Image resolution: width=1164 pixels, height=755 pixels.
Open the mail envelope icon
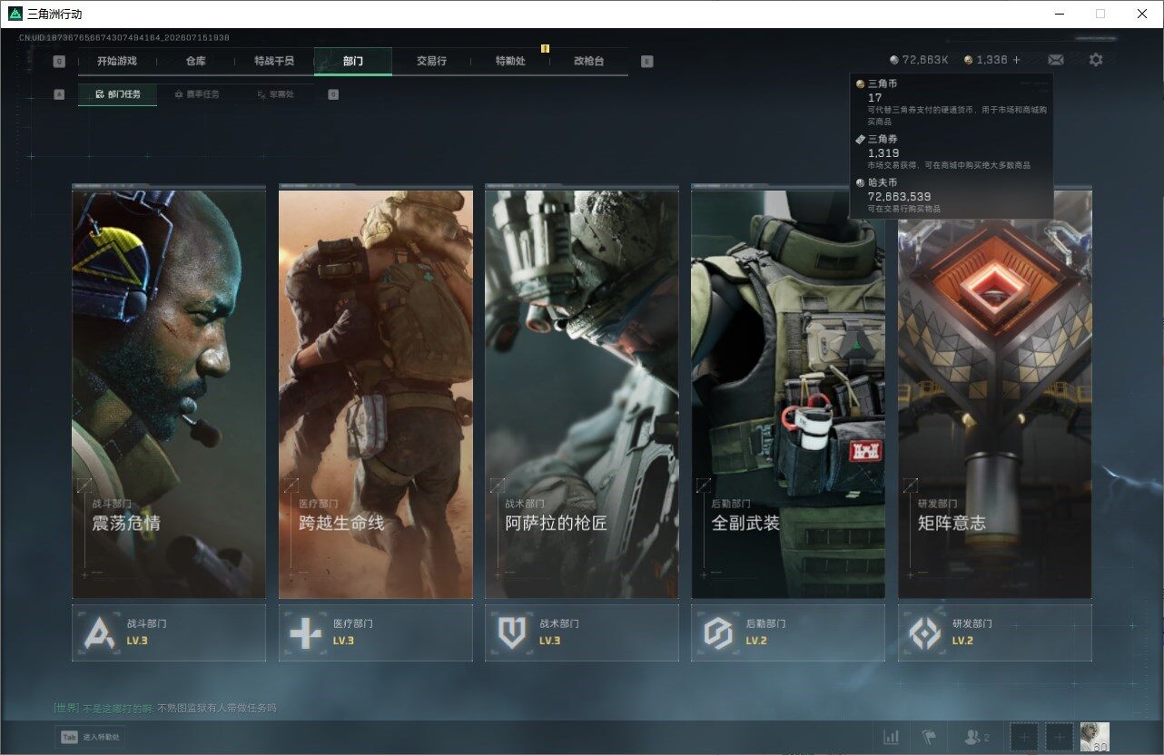pyautogui.click(x=1055, y=60)
